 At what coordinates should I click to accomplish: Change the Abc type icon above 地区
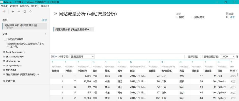(x=106, y=62)
